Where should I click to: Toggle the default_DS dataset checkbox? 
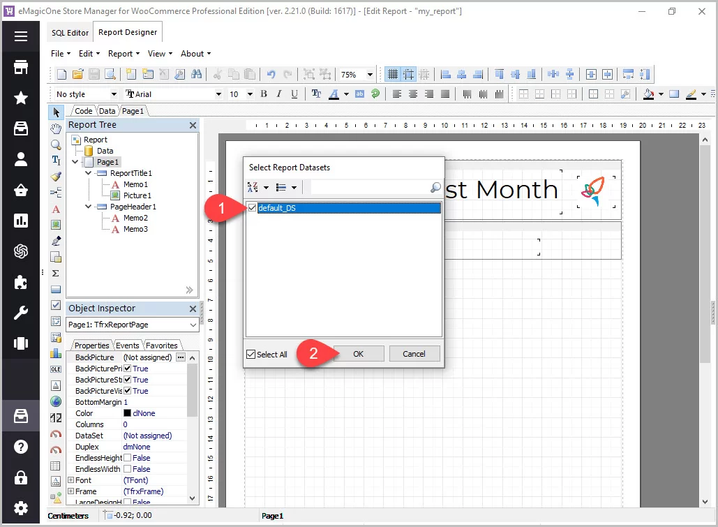click(x=253, y=207)
